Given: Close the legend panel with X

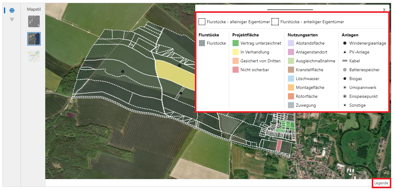Looking at the screenshot, I should coord(384,10).
